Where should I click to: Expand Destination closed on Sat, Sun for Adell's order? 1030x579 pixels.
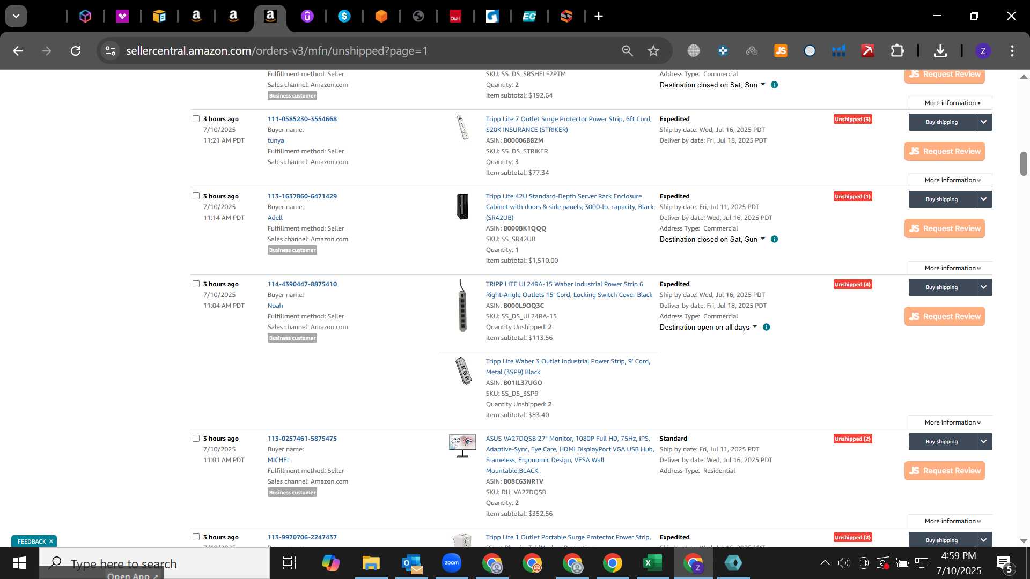(712, 239)
